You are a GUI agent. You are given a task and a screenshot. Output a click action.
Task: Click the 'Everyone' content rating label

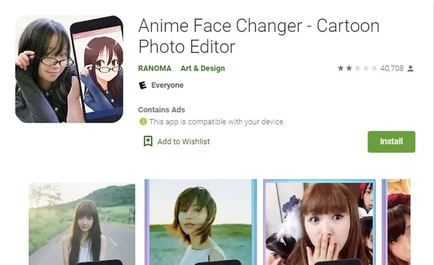[167, 86]
